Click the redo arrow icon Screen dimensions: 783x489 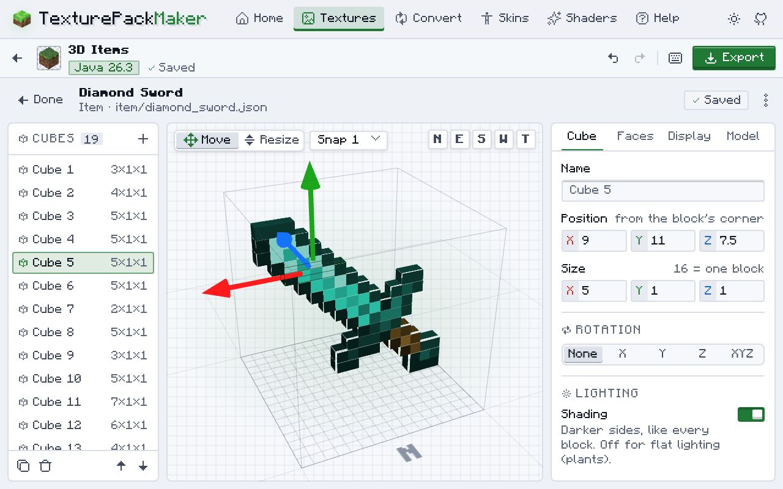pyautogui.click(x=640, y=58)
